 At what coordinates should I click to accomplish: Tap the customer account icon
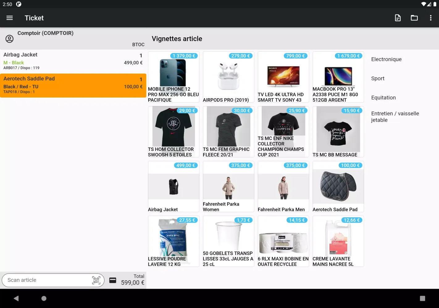(10, 39)
